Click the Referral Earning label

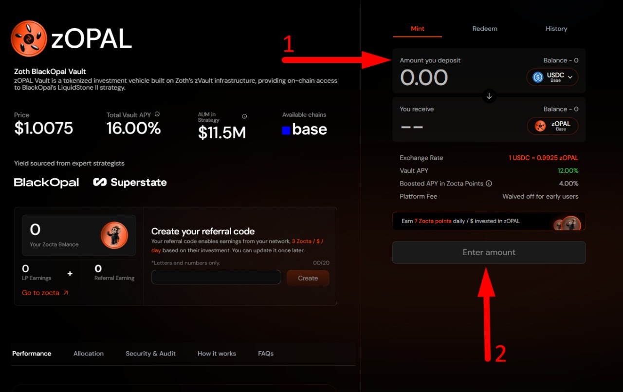click(114, 278)
